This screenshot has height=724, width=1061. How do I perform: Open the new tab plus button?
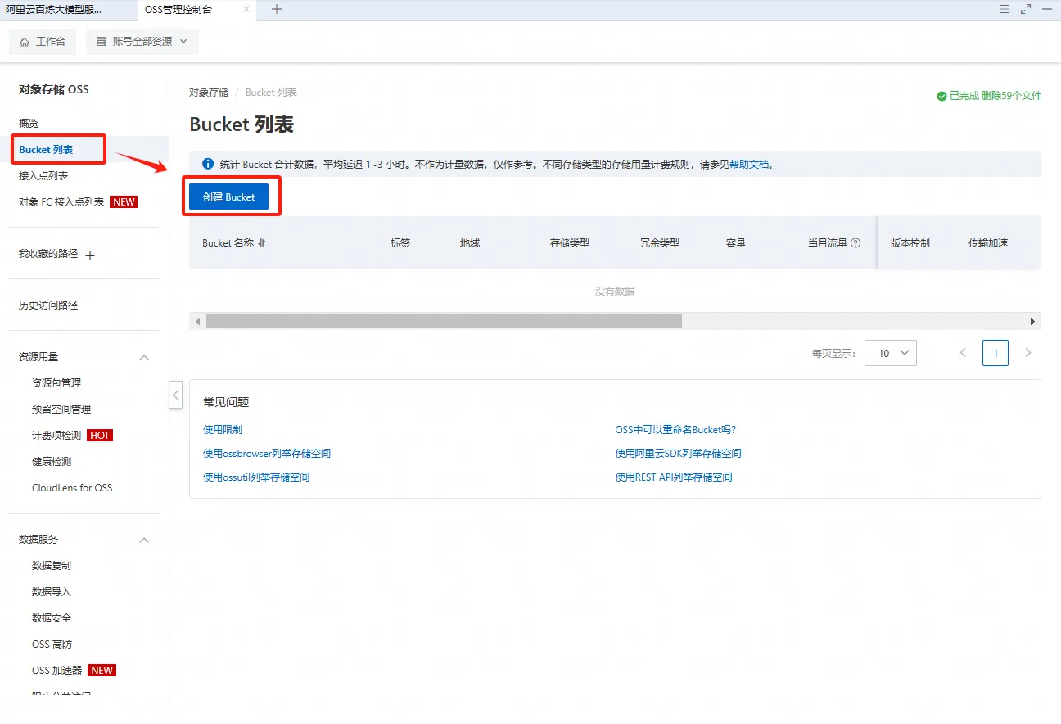277,9
